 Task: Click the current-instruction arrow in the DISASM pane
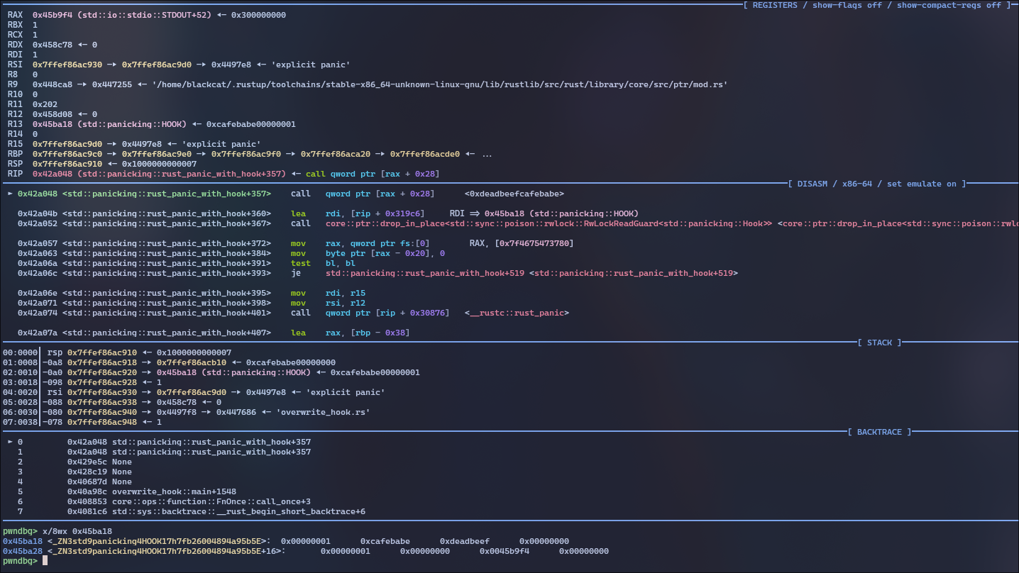9,194
